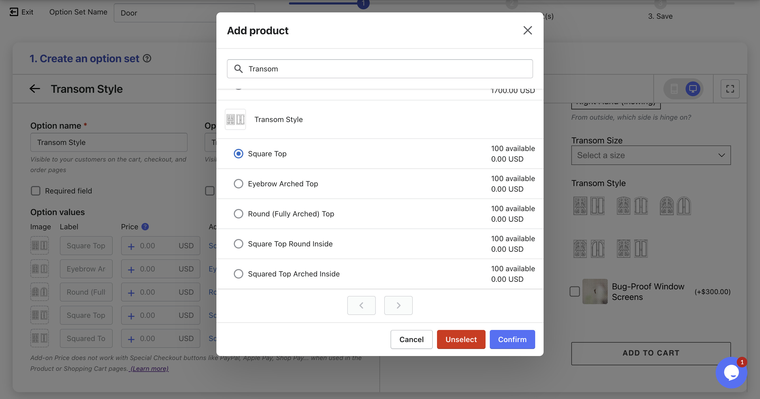
Task: Open help icon beside Create an option set
Action: coord(147,58)
